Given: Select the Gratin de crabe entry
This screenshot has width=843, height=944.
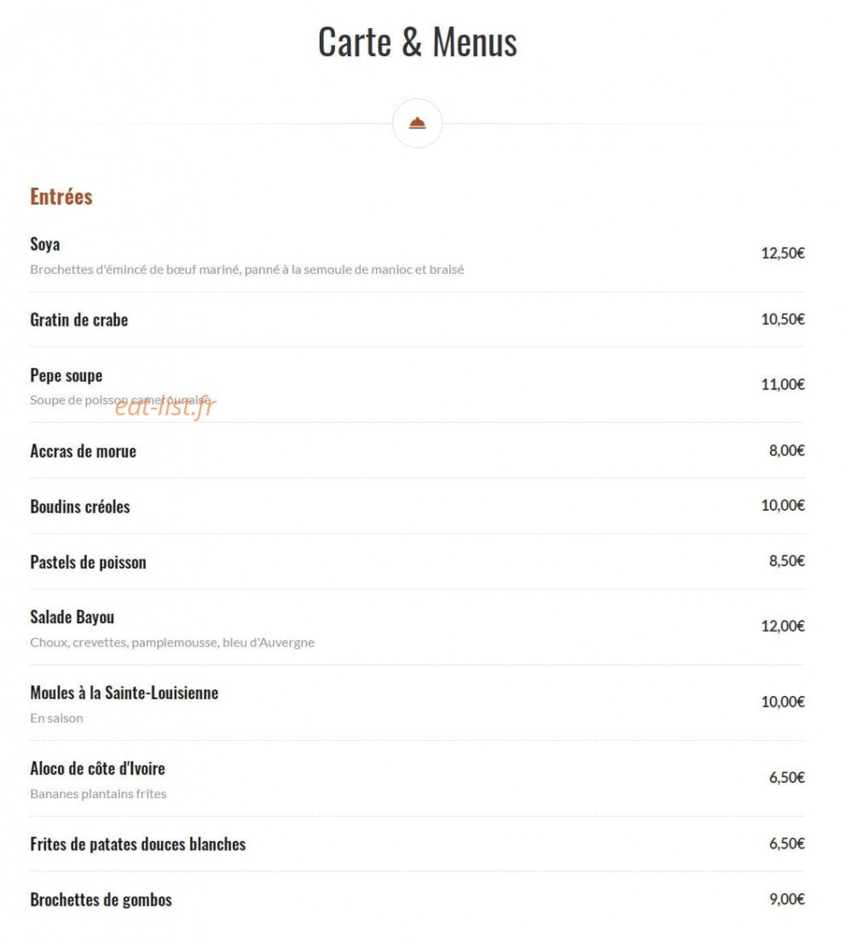Looking at the screenshot, I should (x=78, y=320).
